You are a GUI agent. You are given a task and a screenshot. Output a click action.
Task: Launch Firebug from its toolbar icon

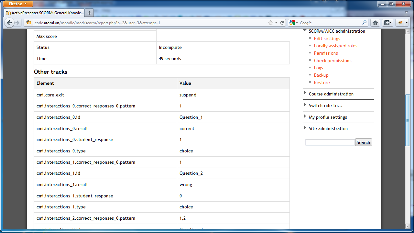(399, 23)
